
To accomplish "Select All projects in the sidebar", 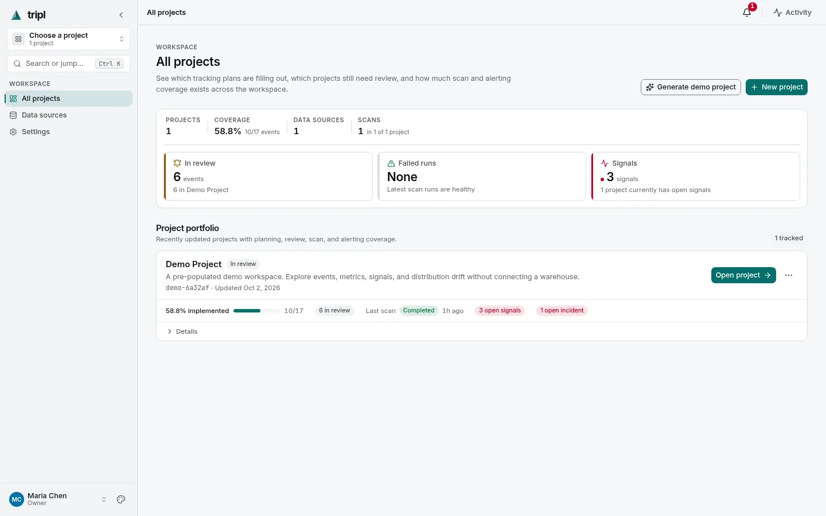I will (x=69, y=99).
